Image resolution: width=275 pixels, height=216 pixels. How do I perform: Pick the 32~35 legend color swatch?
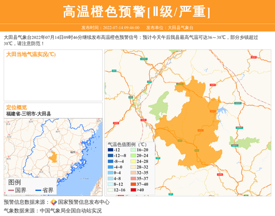click(133, 173)
